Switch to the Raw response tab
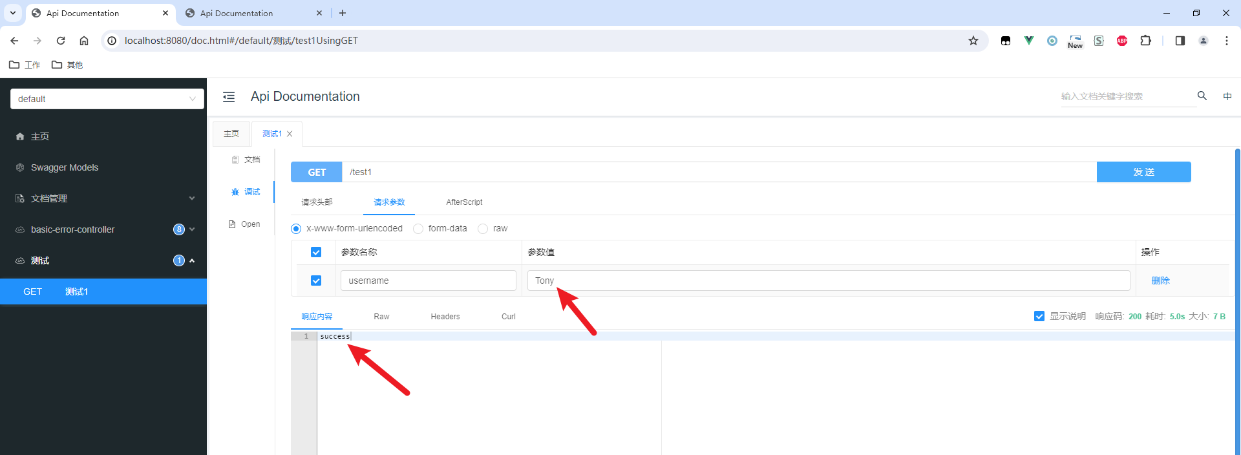The height and width of the screenshot is (455, 1241). pos(381,317)
